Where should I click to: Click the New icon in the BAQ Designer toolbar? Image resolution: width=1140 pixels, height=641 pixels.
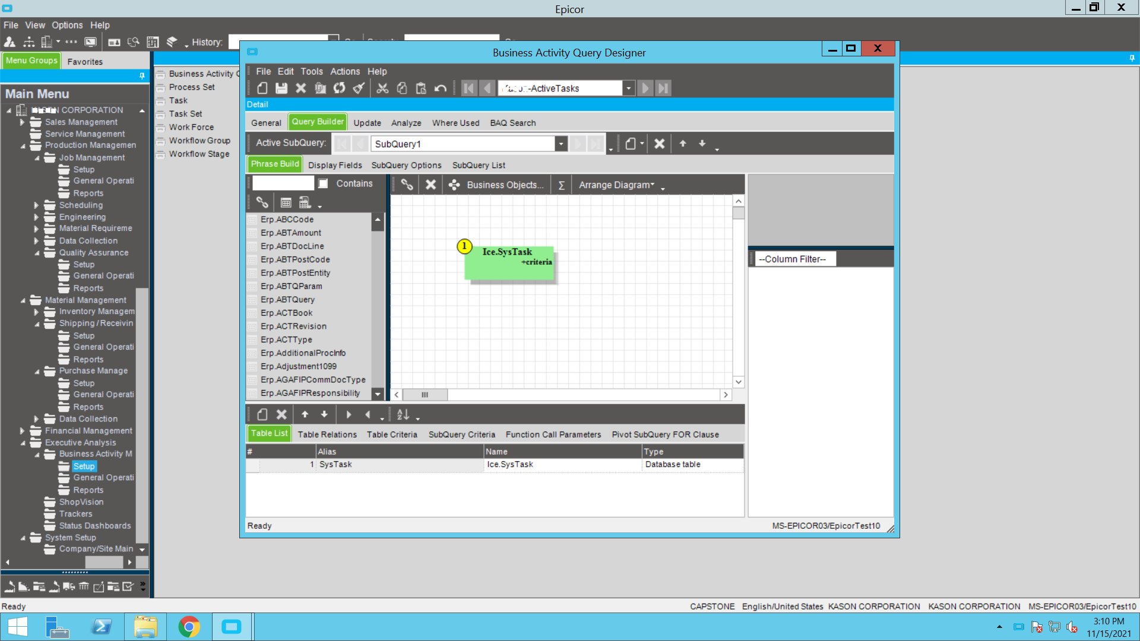262,88
